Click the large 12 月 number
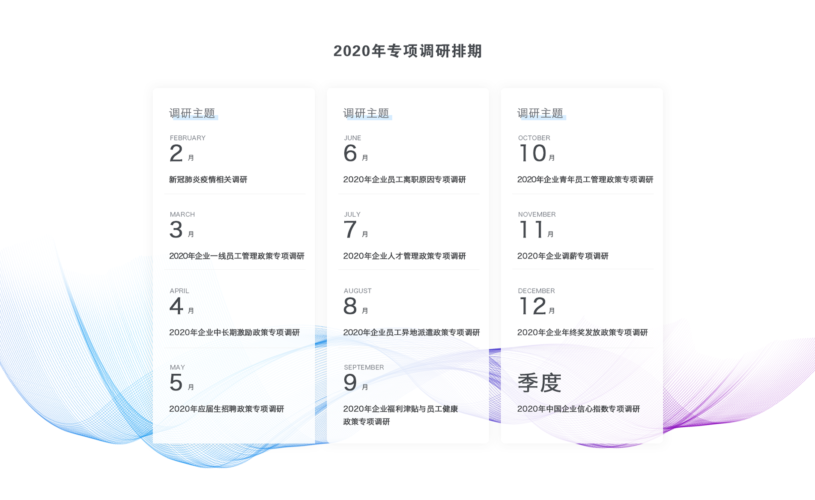The width and height of the screenshot is (815, 500). [537, 306]
